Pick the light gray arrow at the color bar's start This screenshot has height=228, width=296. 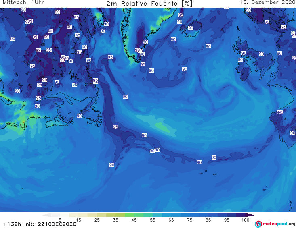point(46,215)
